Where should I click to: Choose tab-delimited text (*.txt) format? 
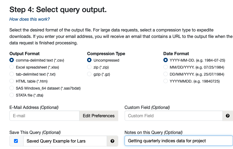(12, 74)
